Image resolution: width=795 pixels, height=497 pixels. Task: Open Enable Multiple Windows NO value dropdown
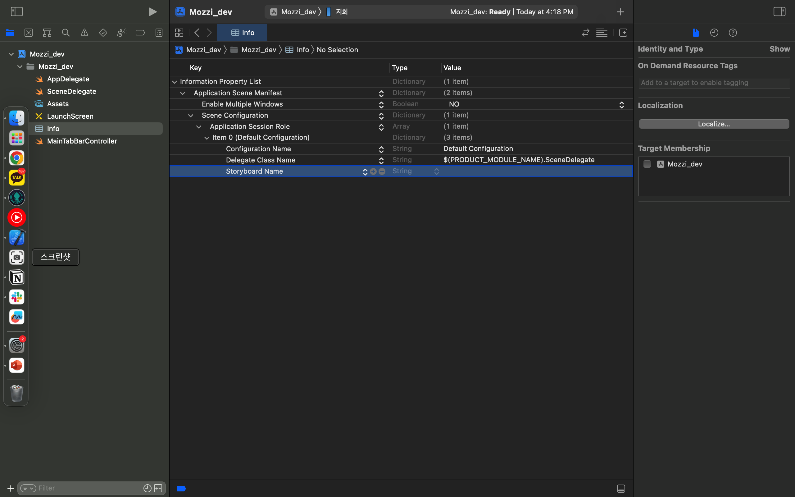[x=621, y=105]
